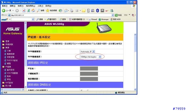The height and width of the screenshot is (111, 186).
Task: Open RADIUS settings sidebar page
Action: point(11,60)
